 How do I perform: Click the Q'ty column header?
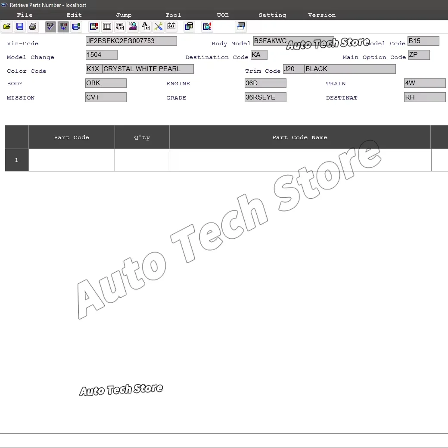pyautogui.click(x=142, y=137)
